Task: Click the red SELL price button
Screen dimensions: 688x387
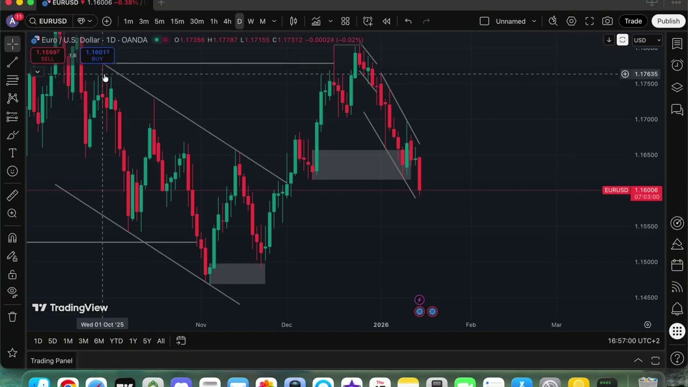Action: (48, 55)
